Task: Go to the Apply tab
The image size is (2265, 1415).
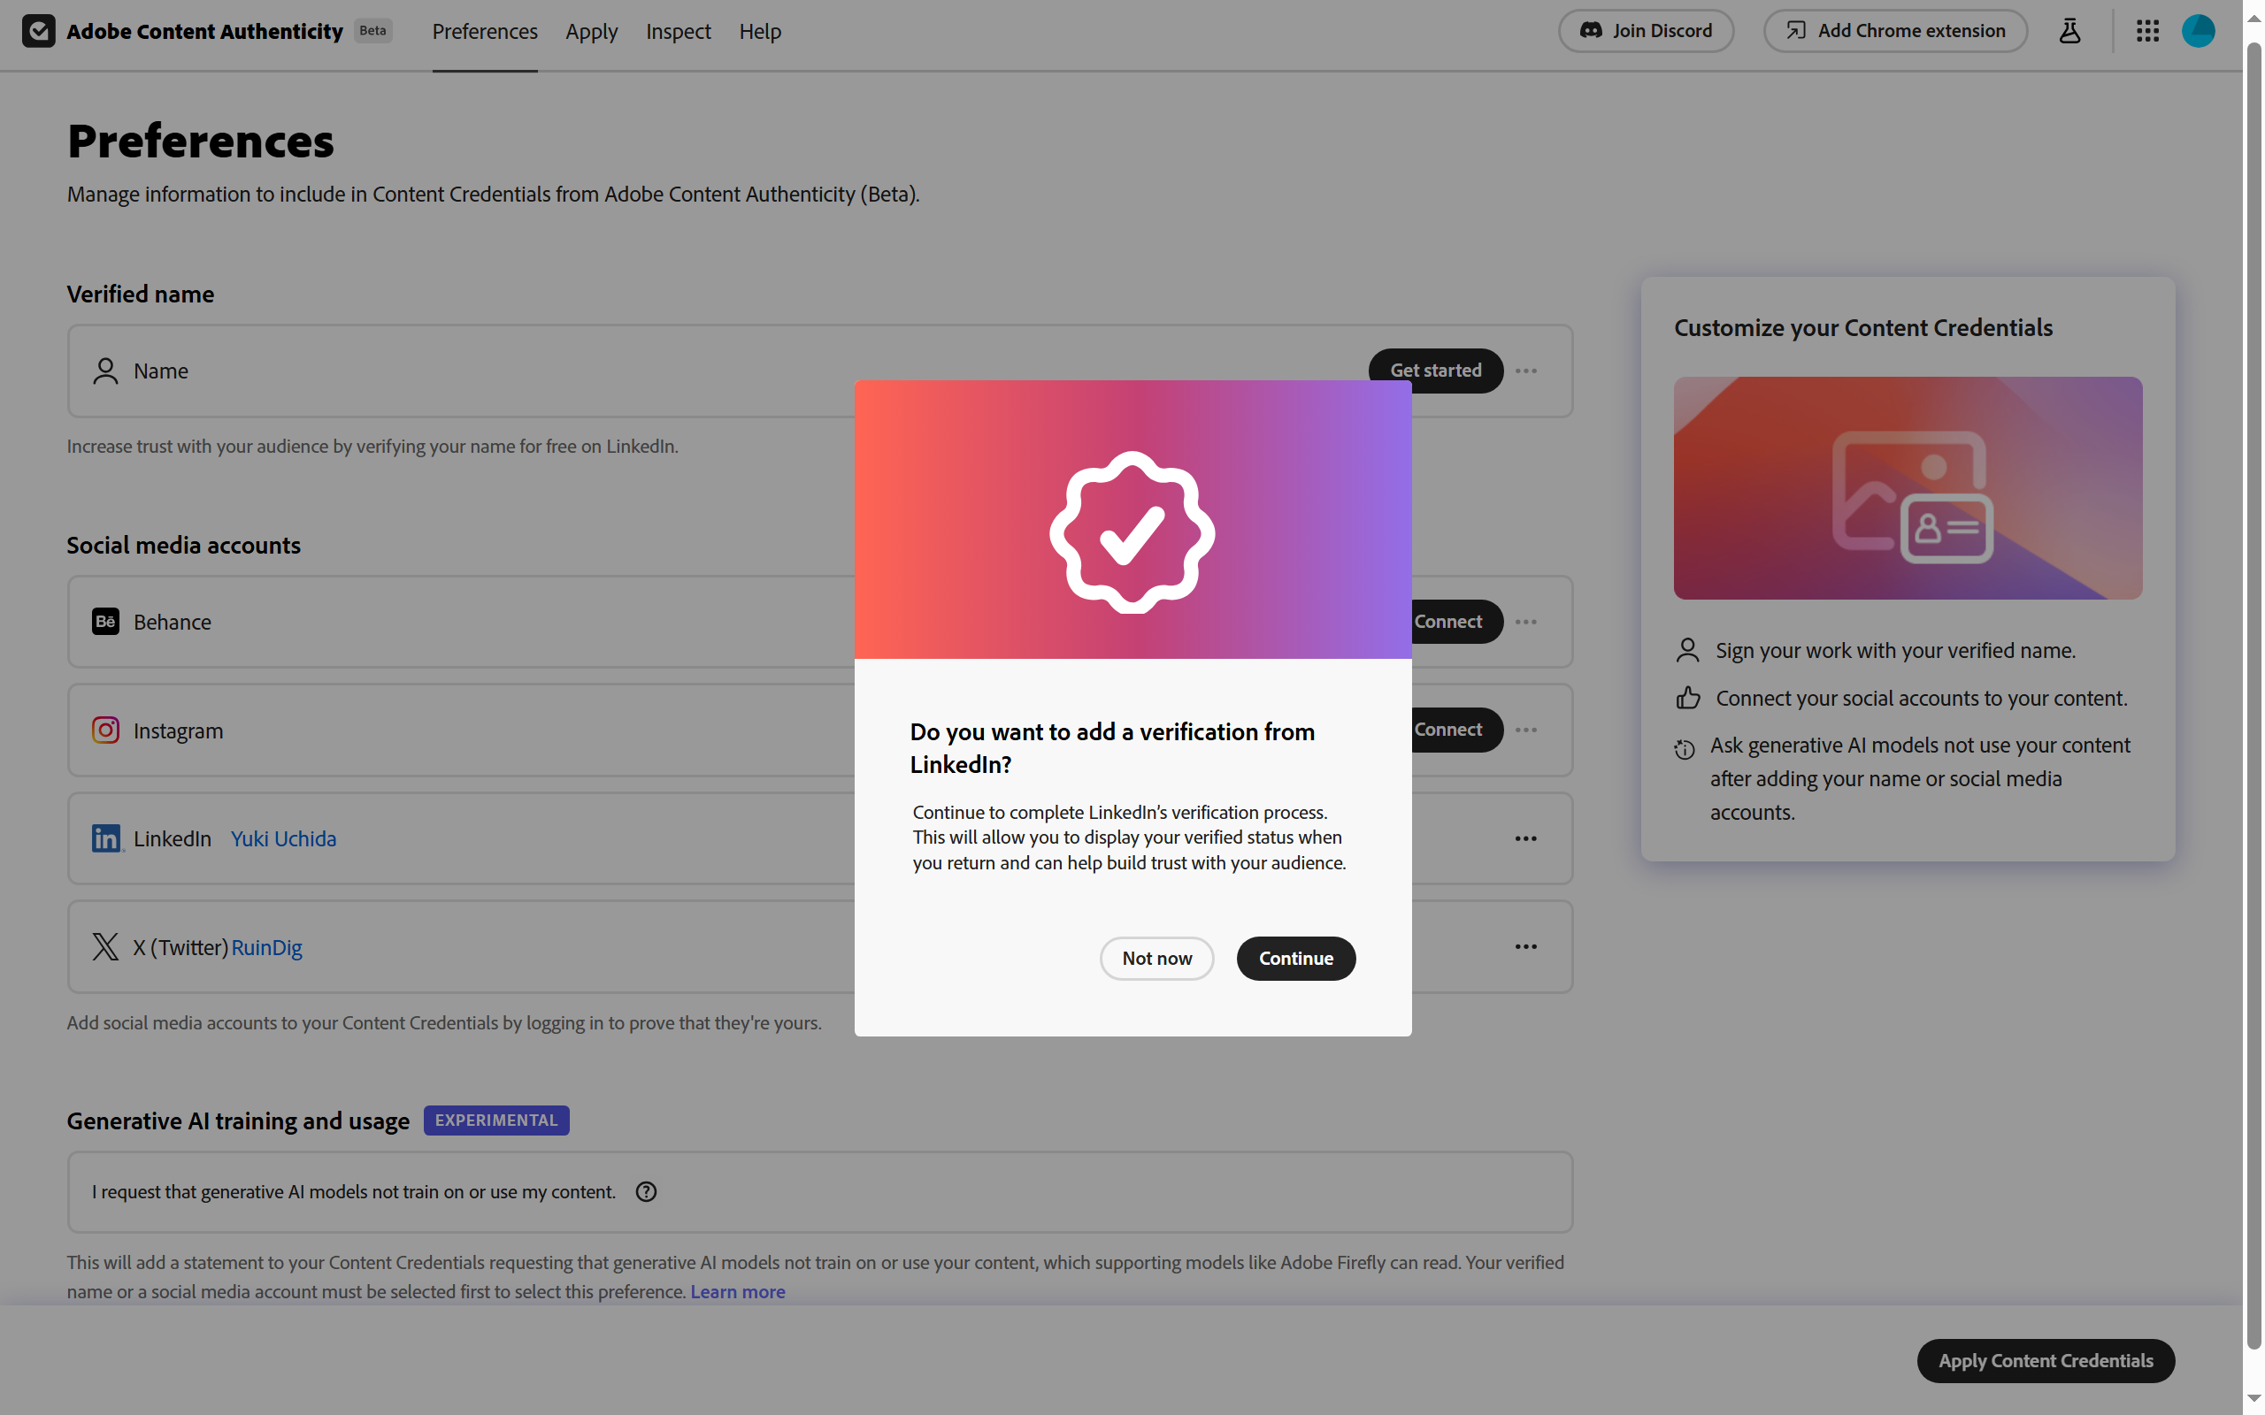Action: click(x=592, y=31)
